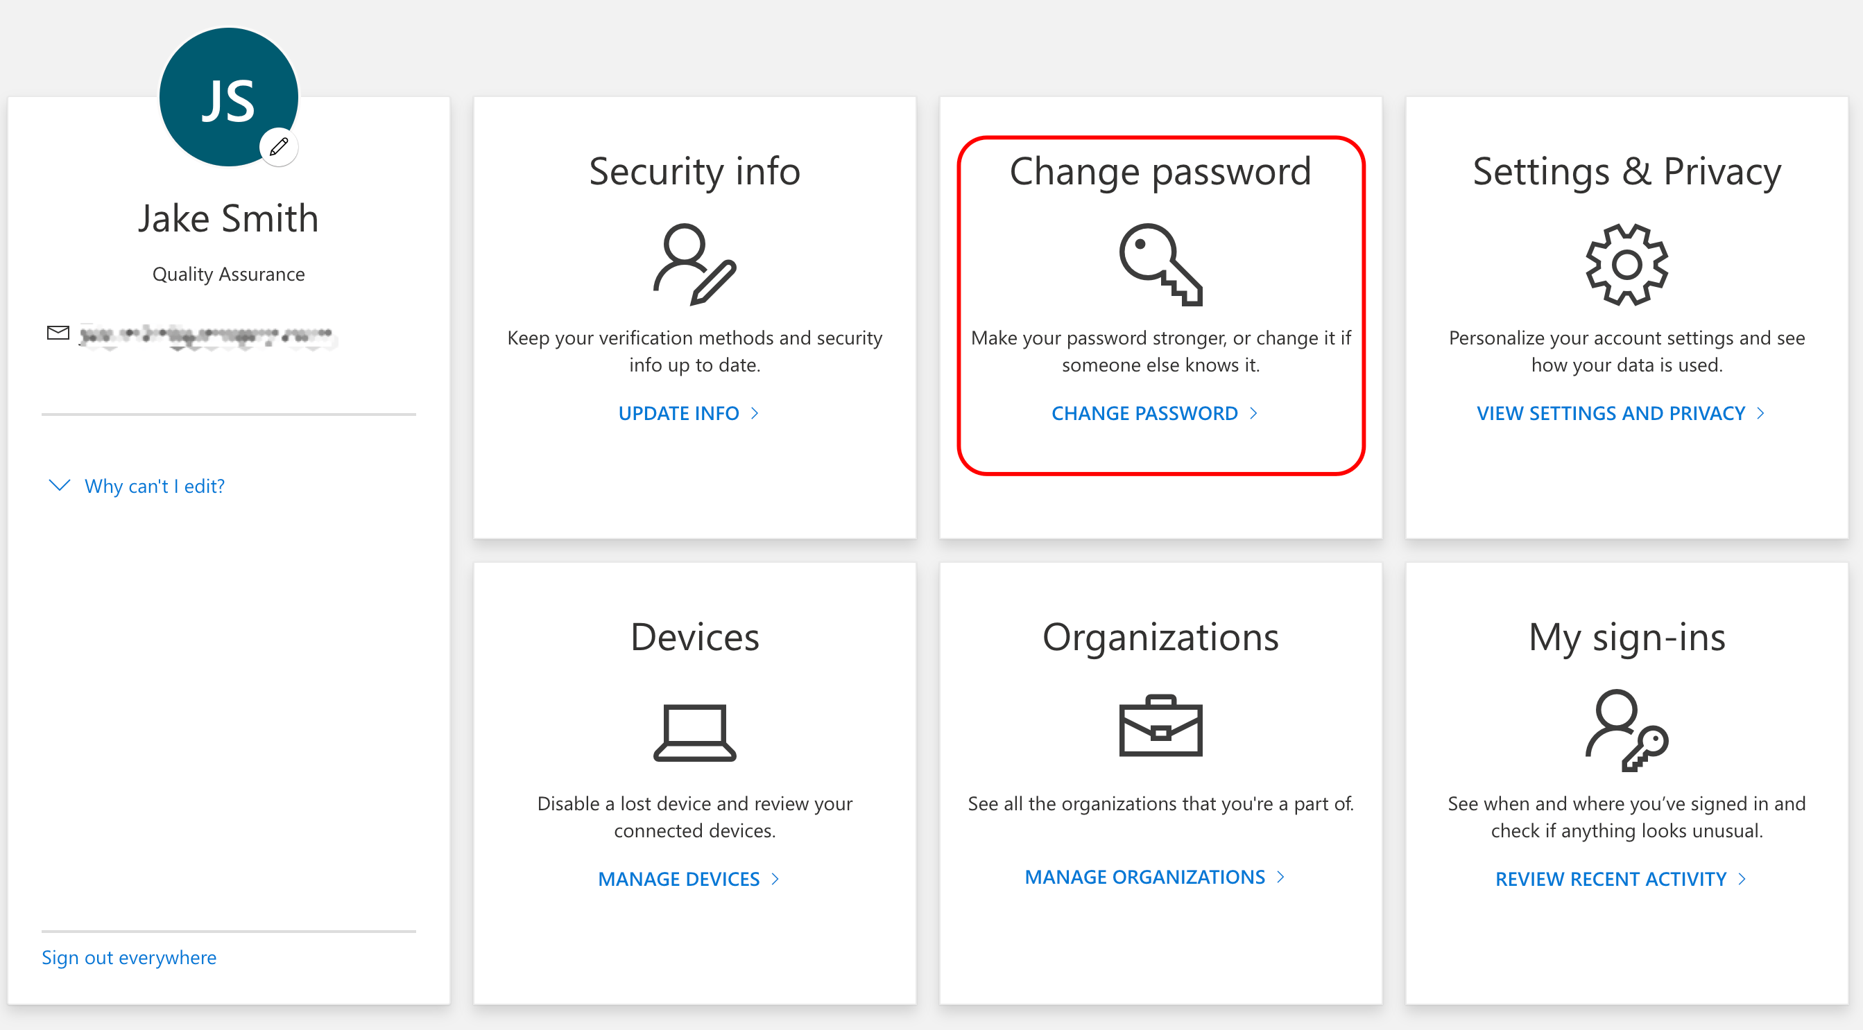Click the Security info person-pencil icon
Viewport: 1863px width, 1030px height.
[x=694, y=265]
